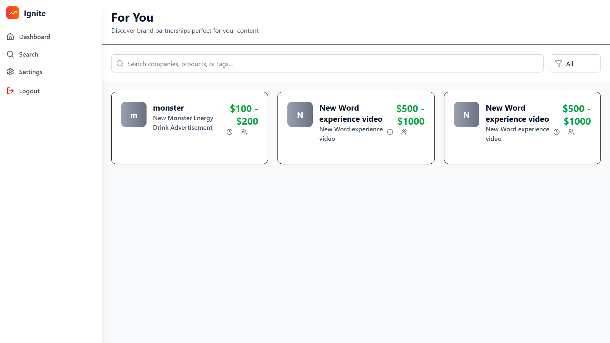Click the Ignite logo icon
The image size is (610, 343).
point(13,13)
